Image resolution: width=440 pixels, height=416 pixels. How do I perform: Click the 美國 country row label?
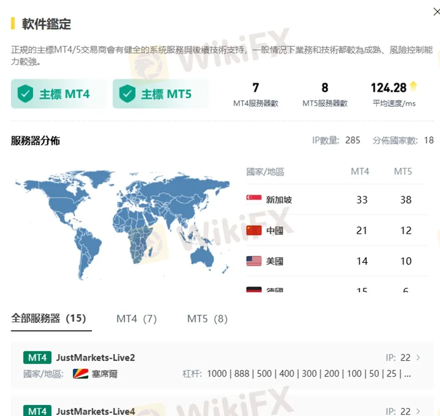pyautogui.click(x=275, y=261)
